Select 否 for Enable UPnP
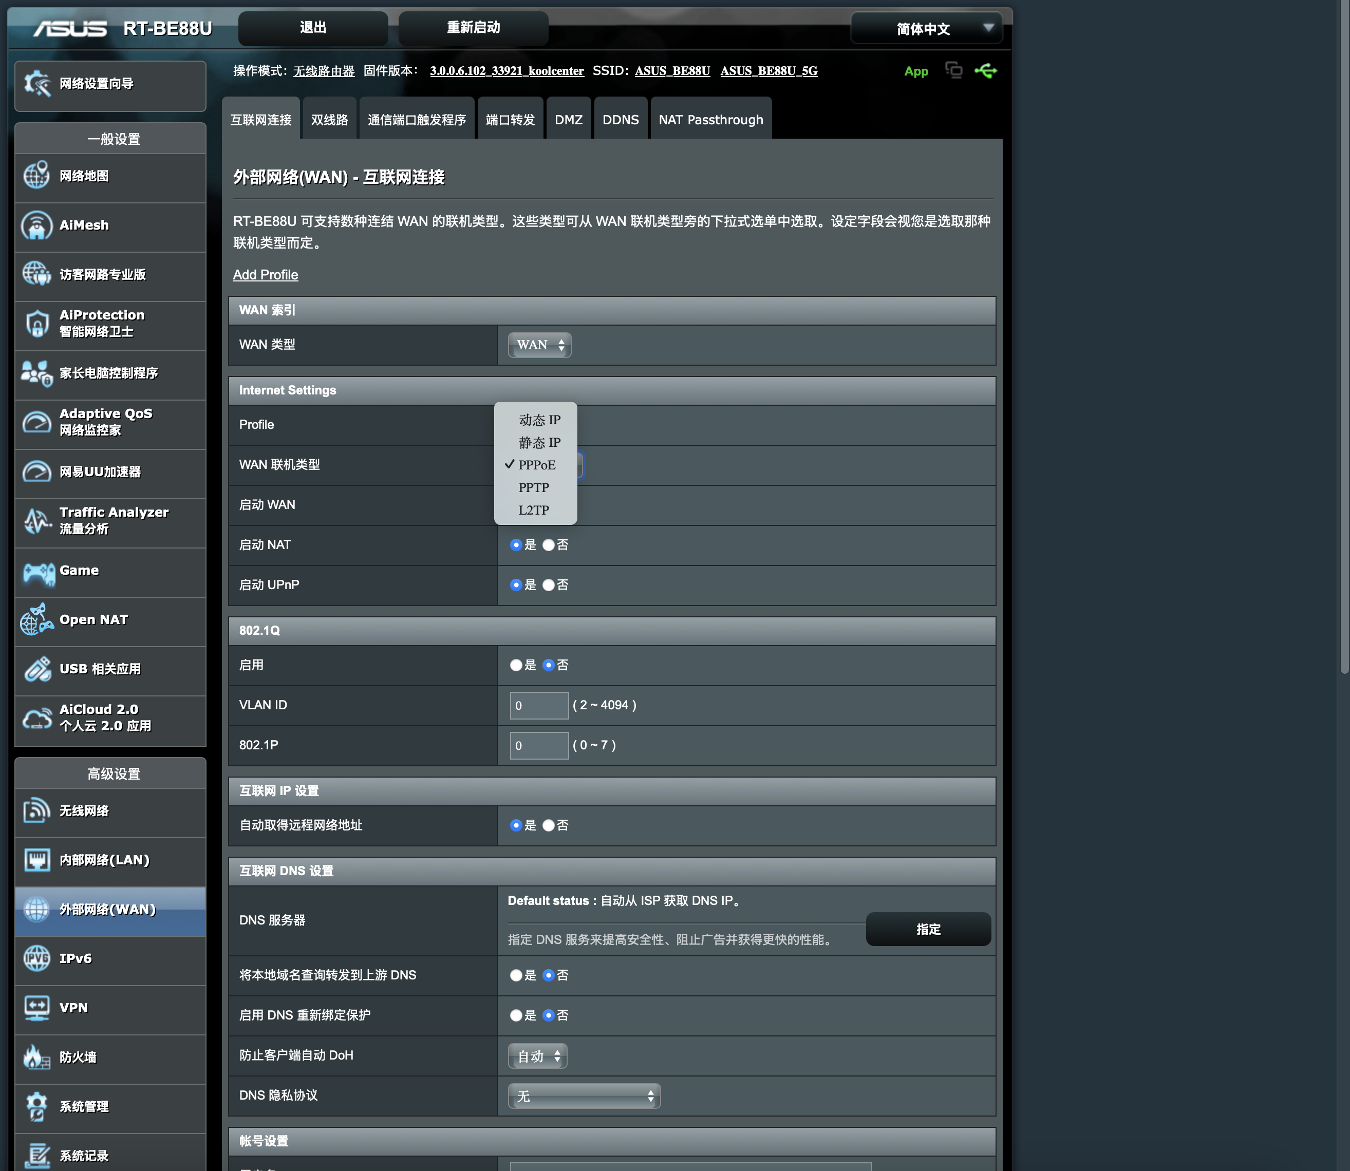This screenshot has width=1350, height=1171. (548, 585)
